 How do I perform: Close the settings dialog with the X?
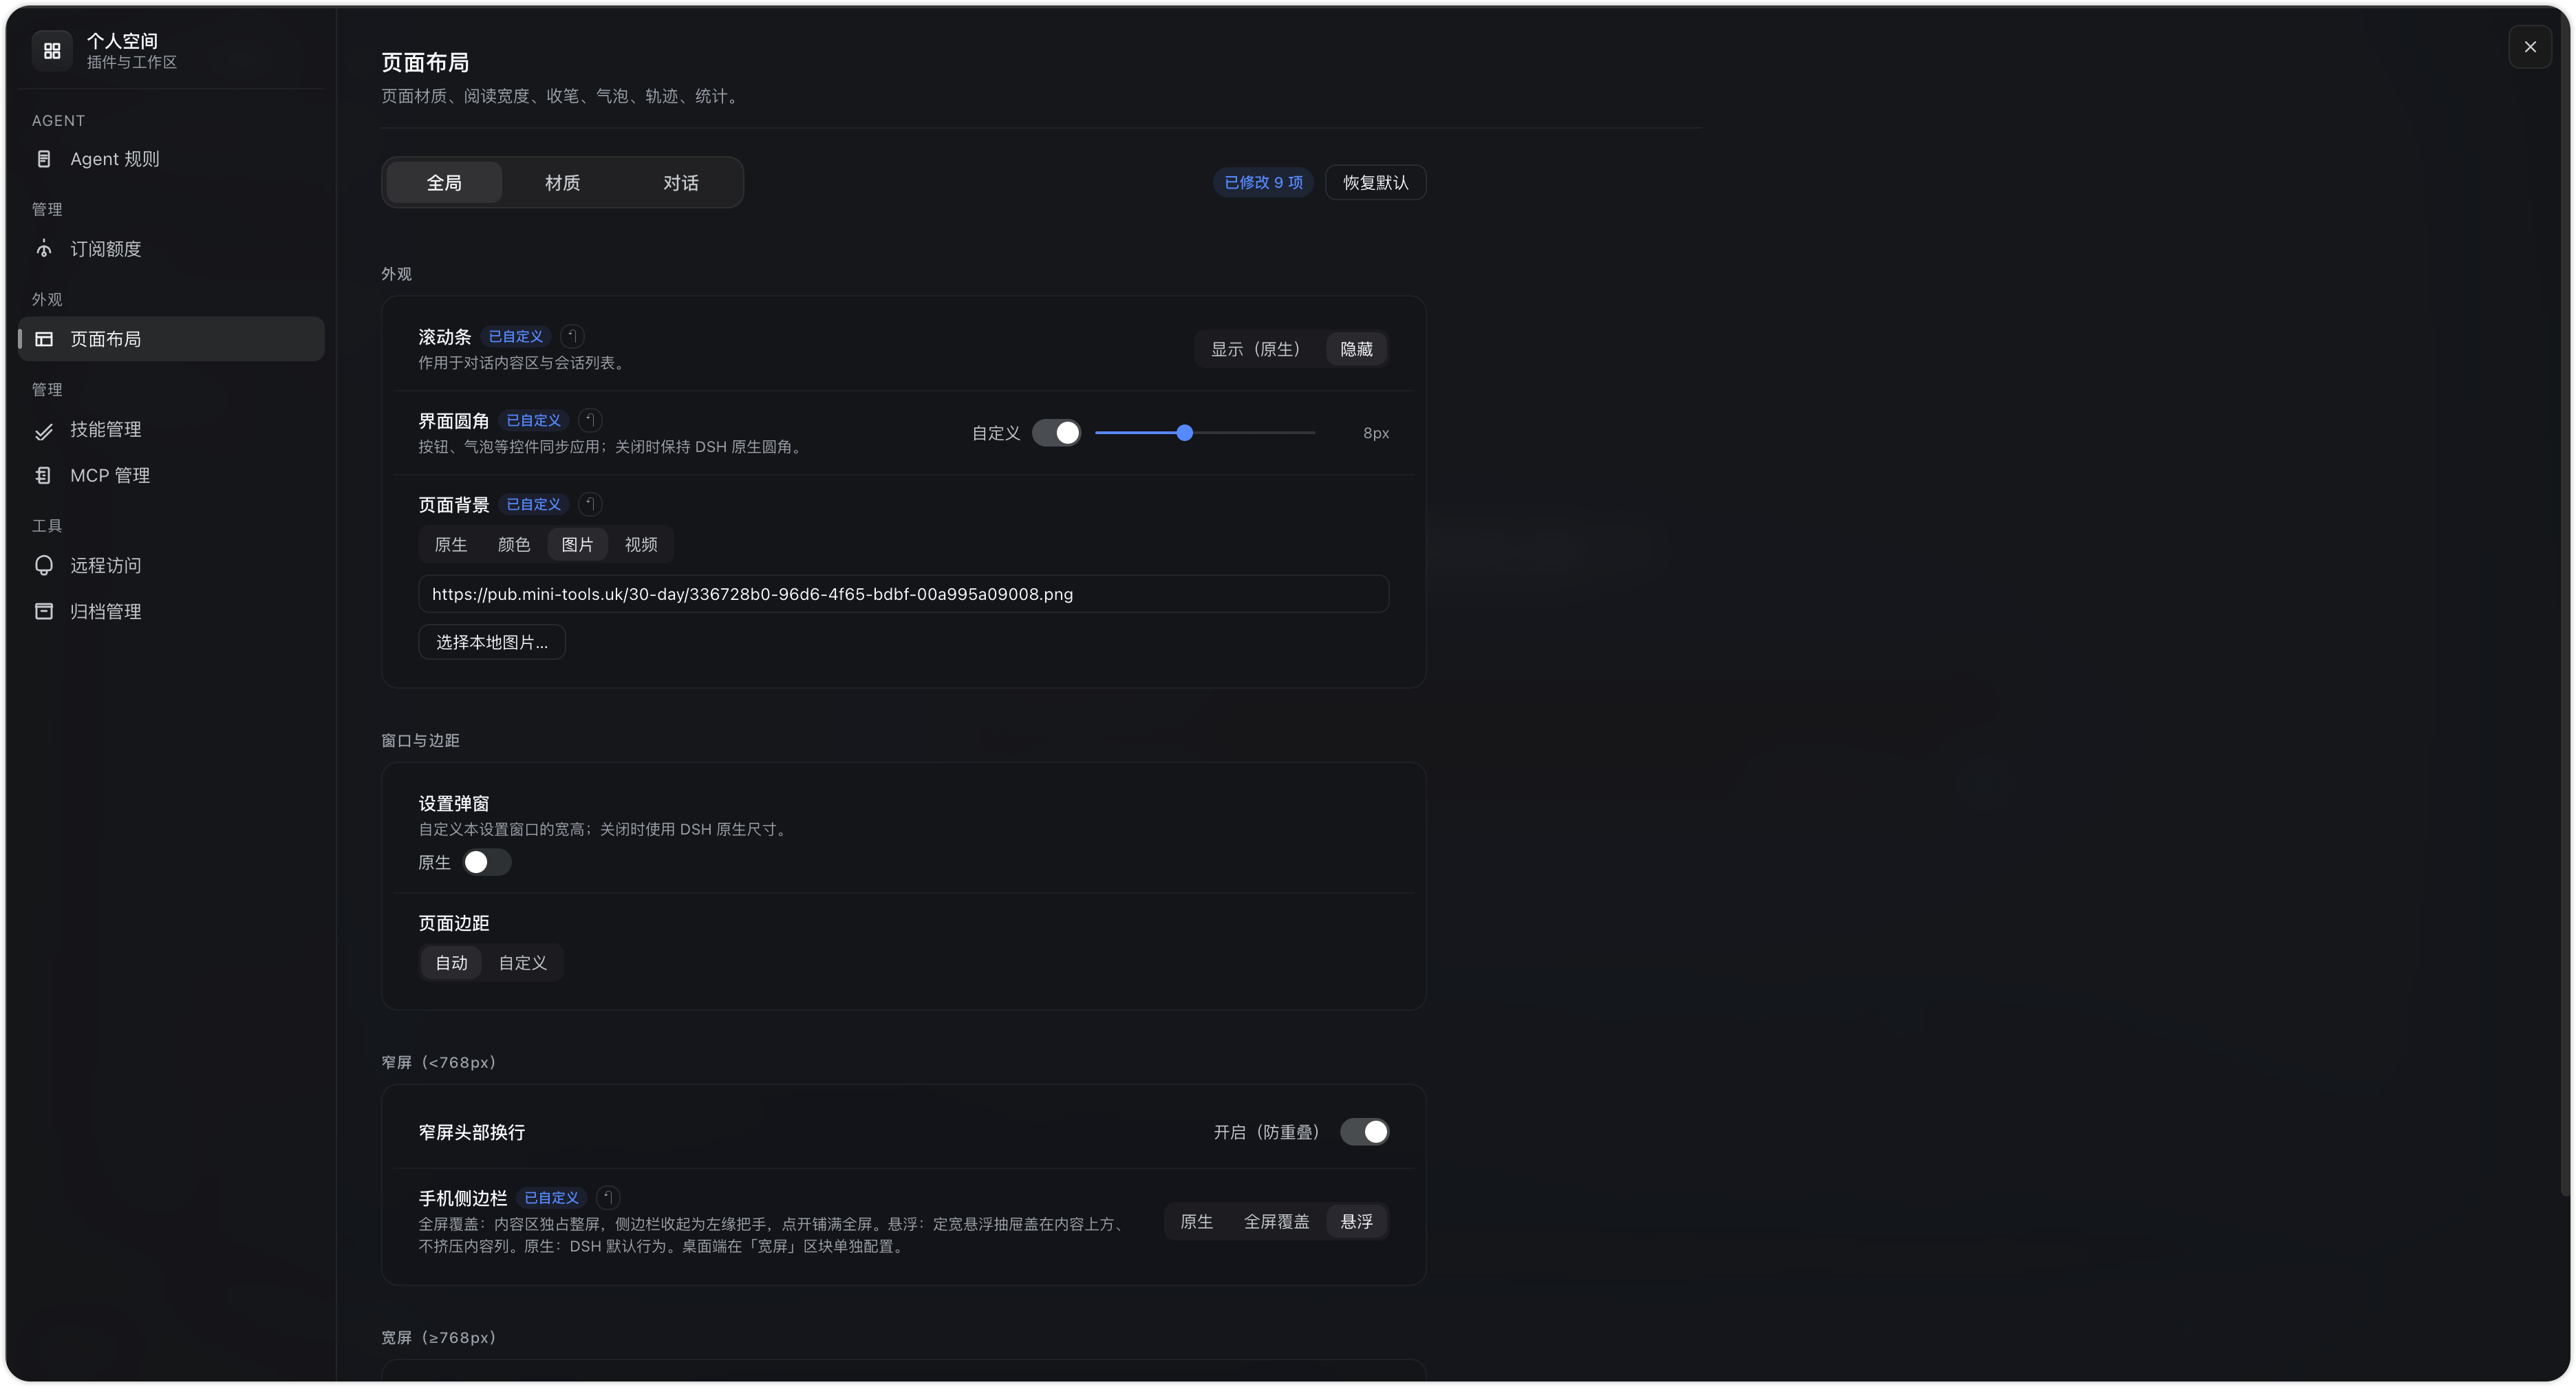click(x=2530, y=47)
